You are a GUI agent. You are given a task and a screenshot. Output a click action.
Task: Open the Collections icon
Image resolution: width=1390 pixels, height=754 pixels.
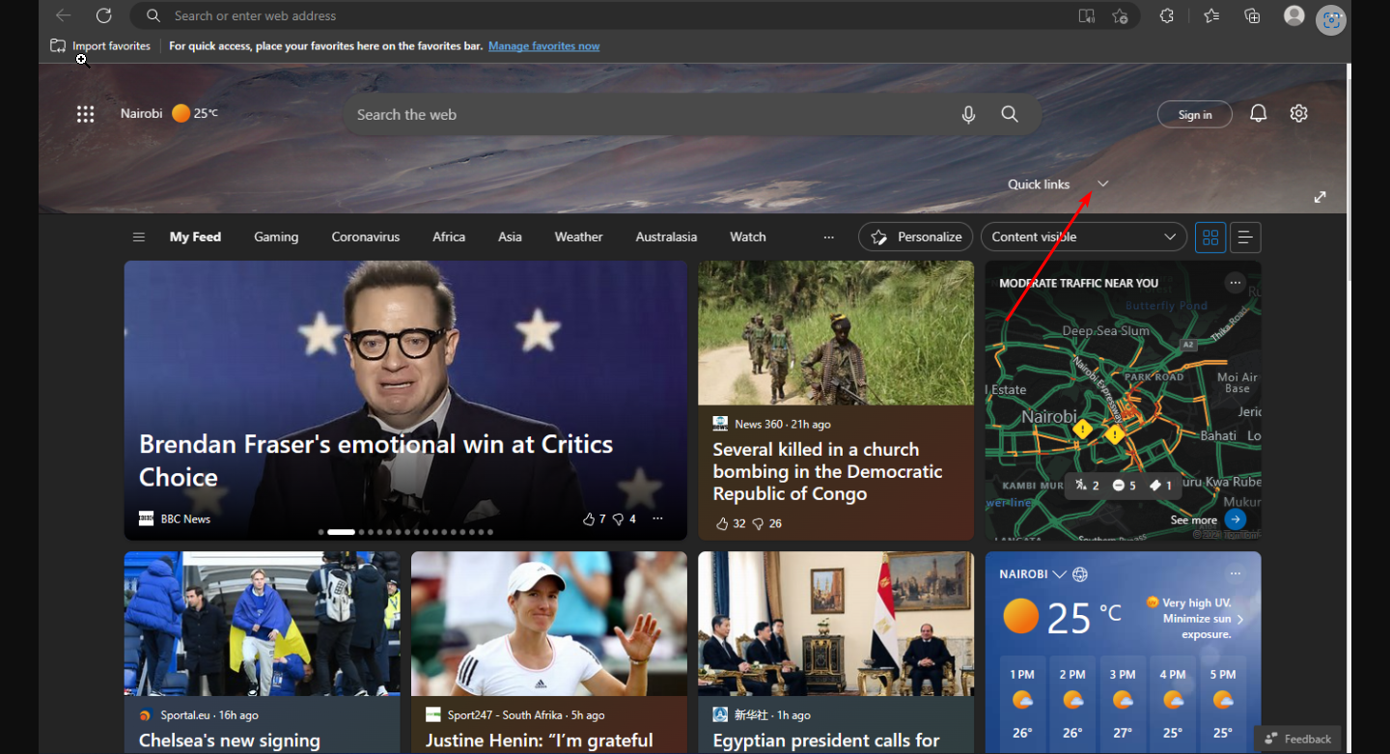pyautogui.click(x=1252, y=15)
